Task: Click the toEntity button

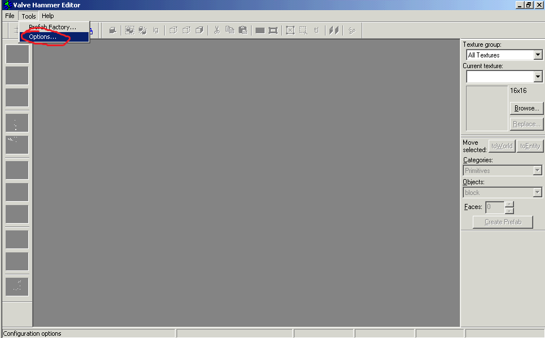Action: tap(530, 146)
